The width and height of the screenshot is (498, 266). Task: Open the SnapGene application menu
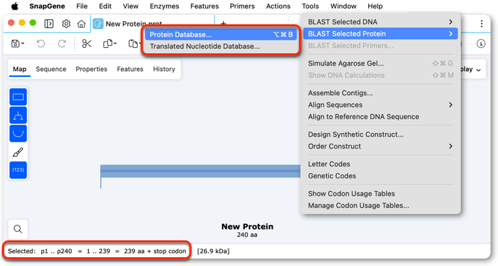47,6
